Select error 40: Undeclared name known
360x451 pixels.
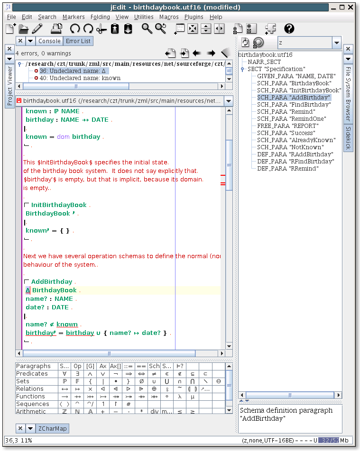tap(80, 78)
